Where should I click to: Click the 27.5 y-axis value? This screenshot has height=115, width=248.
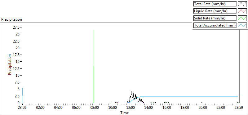click(16, 27)
